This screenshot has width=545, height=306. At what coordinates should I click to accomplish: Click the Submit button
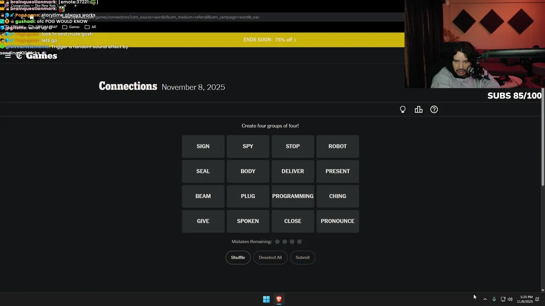pyautogui.click(x=303, y=258)
